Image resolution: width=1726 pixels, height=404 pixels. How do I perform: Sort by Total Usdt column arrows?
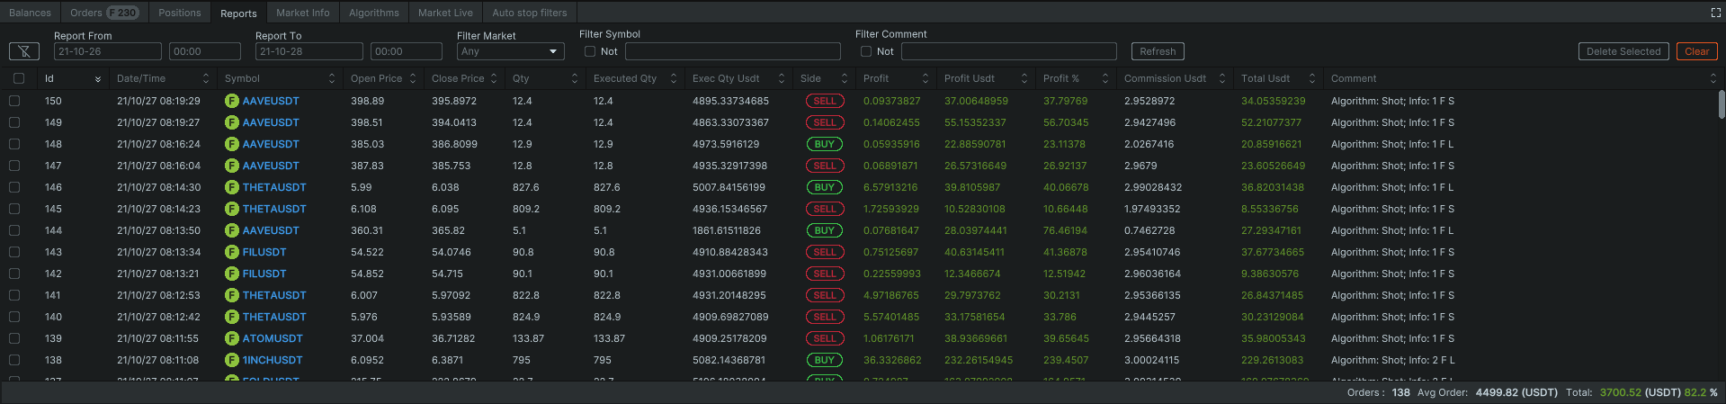(1312, 79)
